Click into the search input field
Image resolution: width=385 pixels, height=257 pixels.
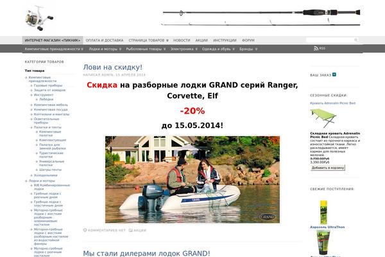pyautogui.click(x=330, y=40)
